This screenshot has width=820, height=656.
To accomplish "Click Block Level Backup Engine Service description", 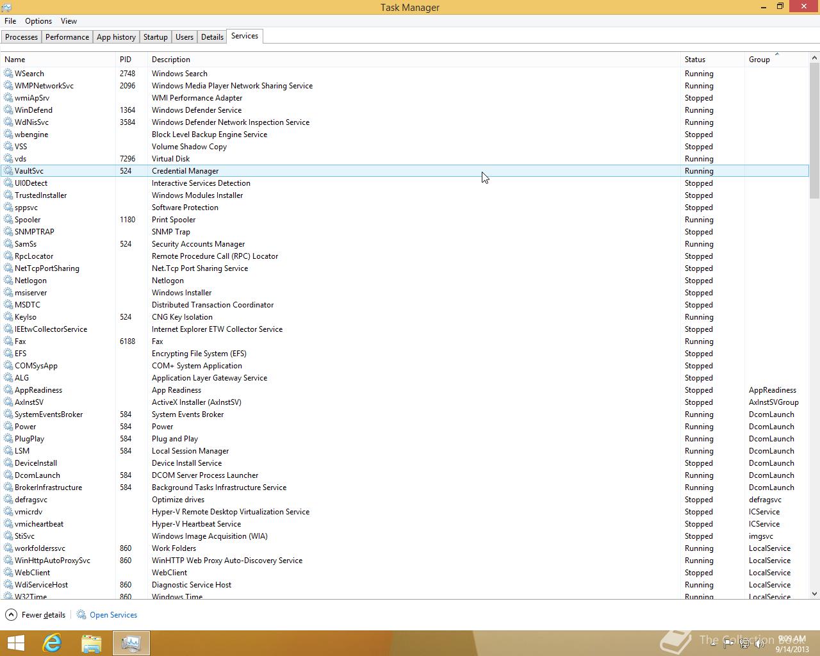I will point(209,135).
